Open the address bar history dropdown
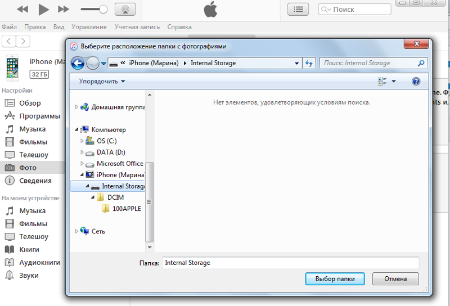 click(297, 63)
